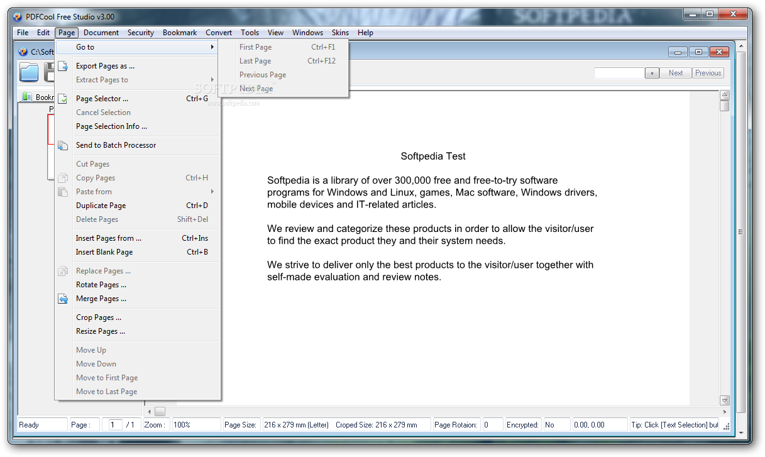The height and width of the screenshot is (457, 765).
Task: Click the PDFCool logo in title bar
Action: [18, 16]
